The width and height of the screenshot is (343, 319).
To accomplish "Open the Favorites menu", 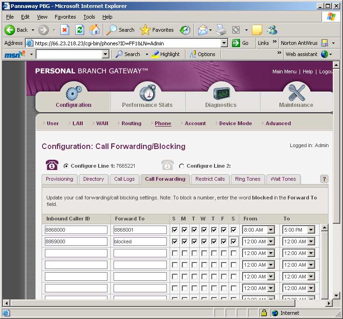I will coord(65,17).
